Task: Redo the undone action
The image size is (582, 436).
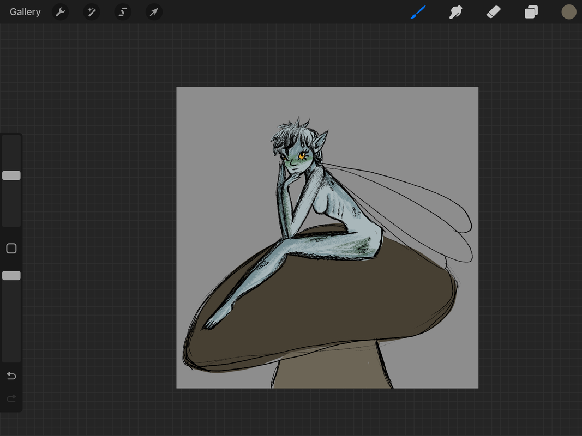Action: coord(11,398)
